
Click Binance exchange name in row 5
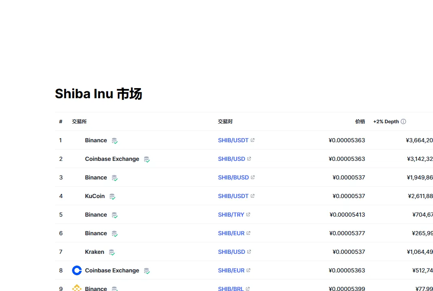(96, 215)
